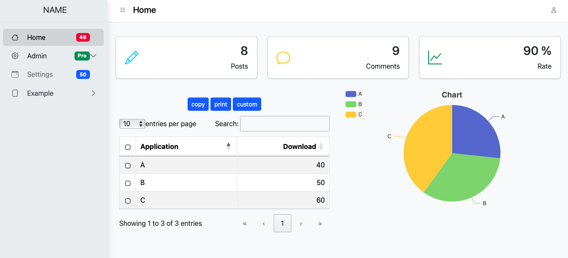Click the Search input field

(x=285, y=124)
